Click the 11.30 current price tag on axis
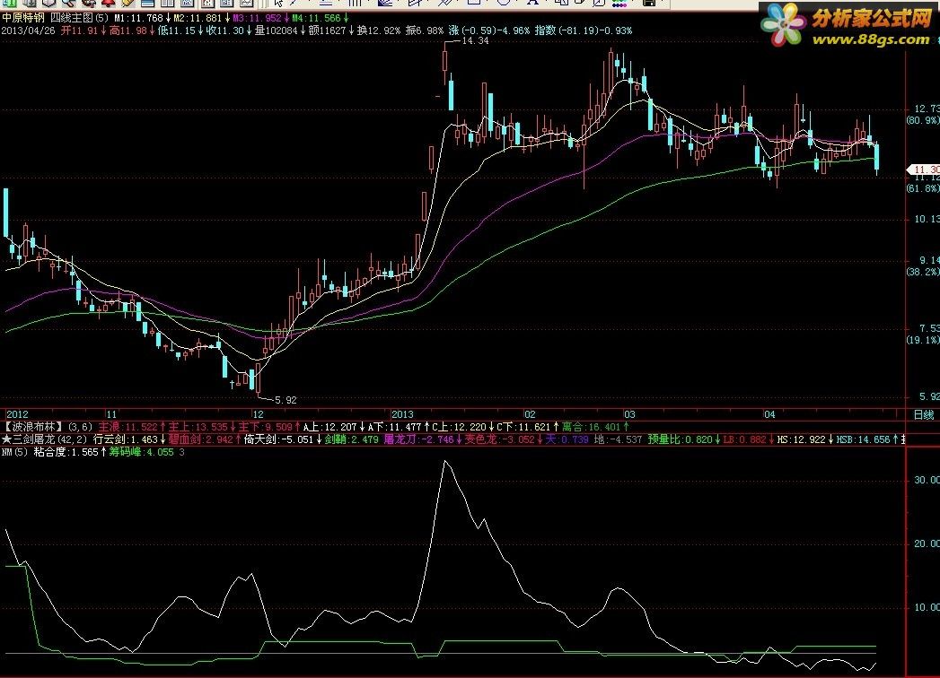The width and height of the screenshot is (940, 678). click(x=926, y=169)
